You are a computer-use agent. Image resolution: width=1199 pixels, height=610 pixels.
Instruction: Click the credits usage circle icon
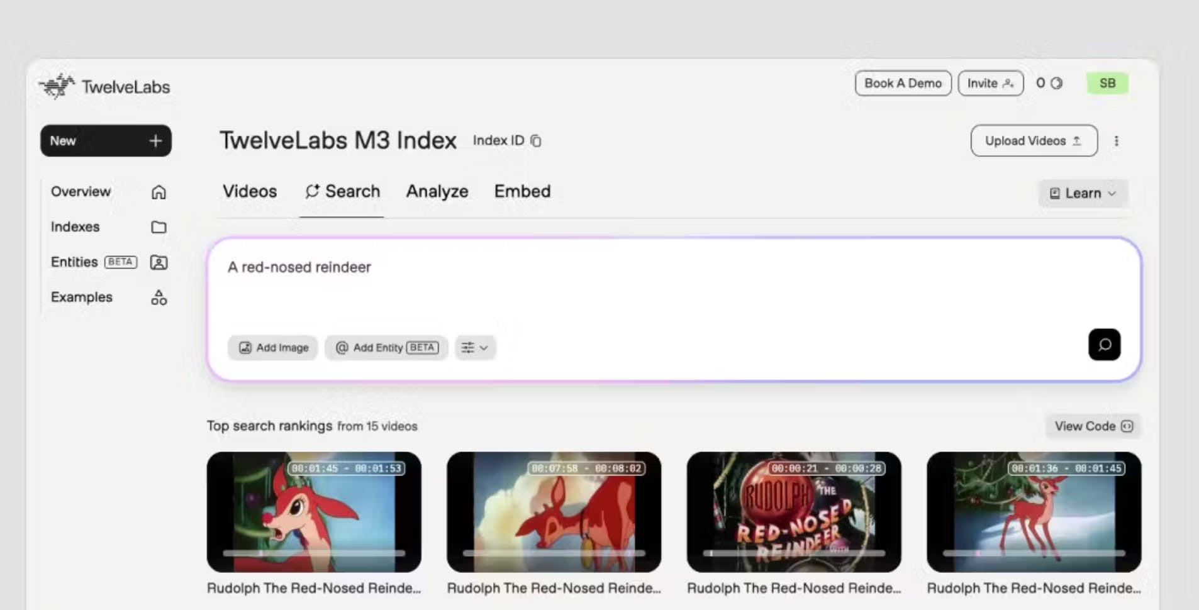click(x=1057, y=83)
